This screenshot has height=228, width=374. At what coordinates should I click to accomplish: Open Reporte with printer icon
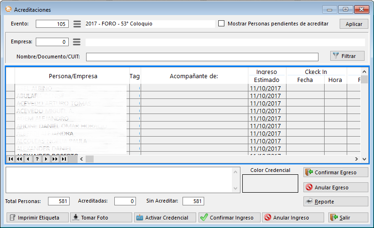tap(335, 202)
